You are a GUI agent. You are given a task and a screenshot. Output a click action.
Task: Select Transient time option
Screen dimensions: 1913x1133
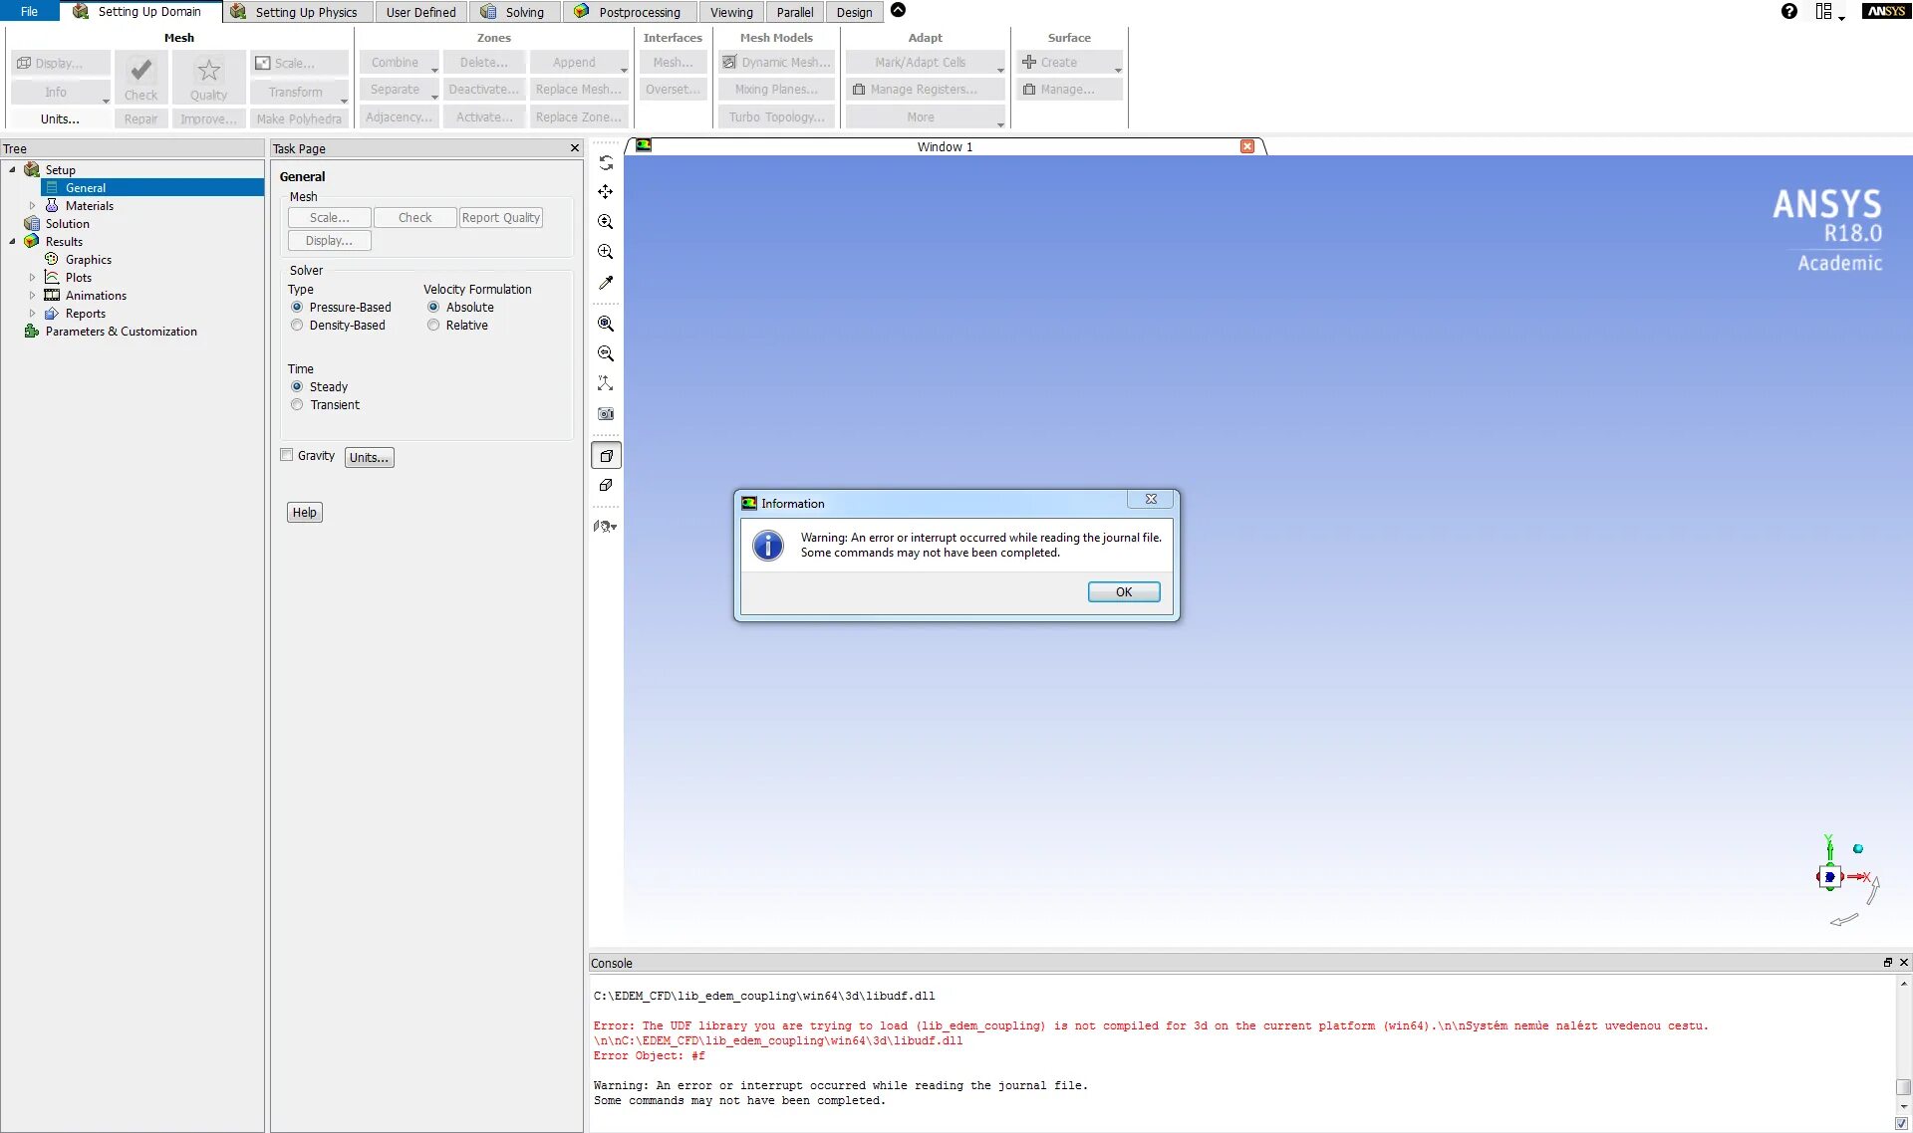(x=297, y=405)
